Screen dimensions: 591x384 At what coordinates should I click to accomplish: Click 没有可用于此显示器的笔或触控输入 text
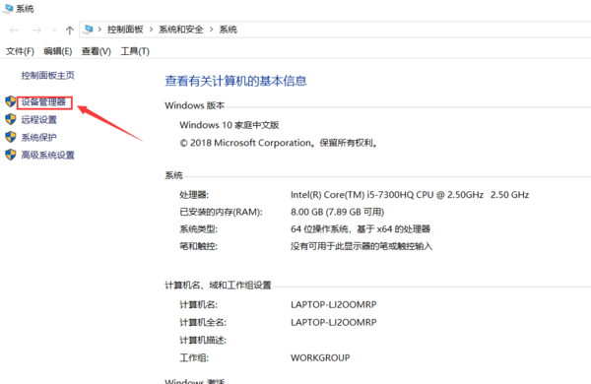(x=361, y=246)
